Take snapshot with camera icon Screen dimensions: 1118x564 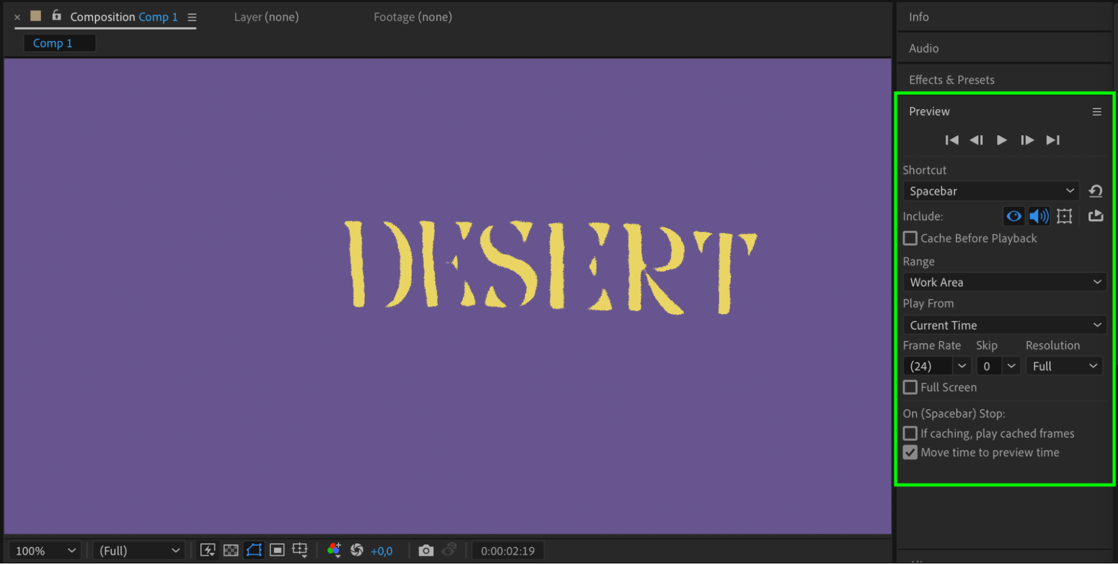426,551
